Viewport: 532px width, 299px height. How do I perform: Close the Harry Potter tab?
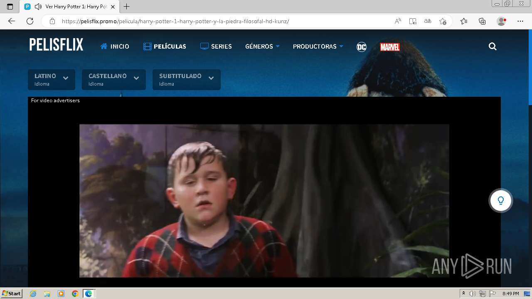tap(113, 7)
